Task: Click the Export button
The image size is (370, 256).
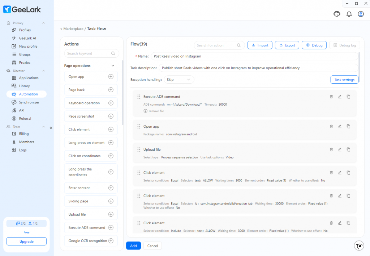Action: (x=287, y=45)
